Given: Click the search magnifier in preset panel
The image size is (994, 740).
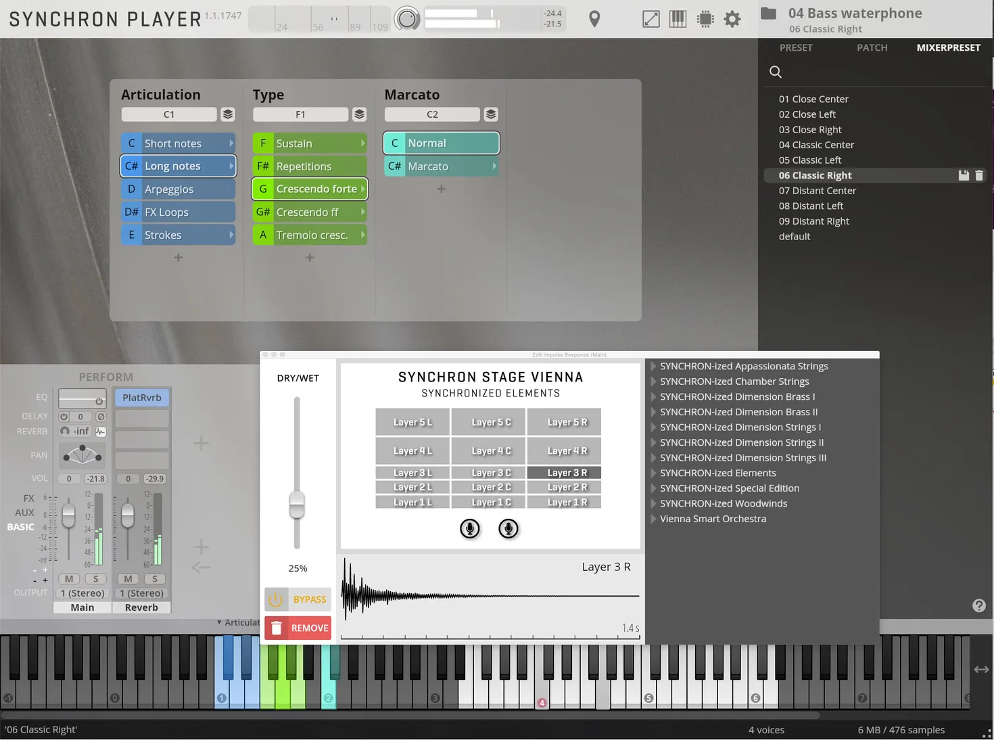Looking at the screenshot, I should (x=776, y=72).
